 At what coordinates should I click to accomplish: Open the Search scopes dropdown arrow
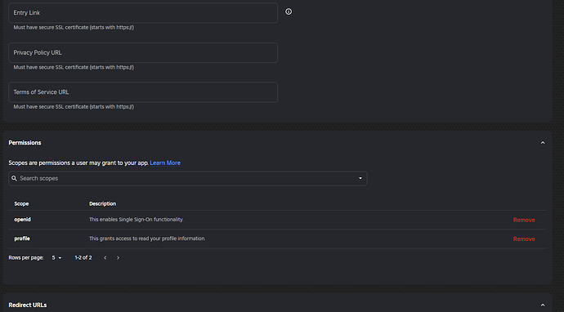pyautogui.click(x=360, y=178)
